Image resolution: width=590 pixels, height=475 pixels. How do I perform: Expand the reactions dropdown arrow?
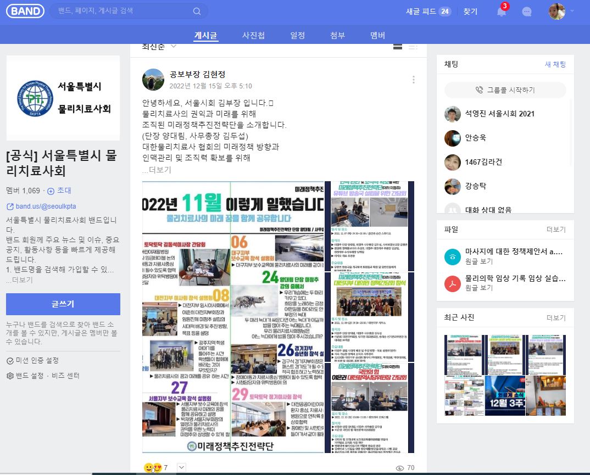click(181, 467)
